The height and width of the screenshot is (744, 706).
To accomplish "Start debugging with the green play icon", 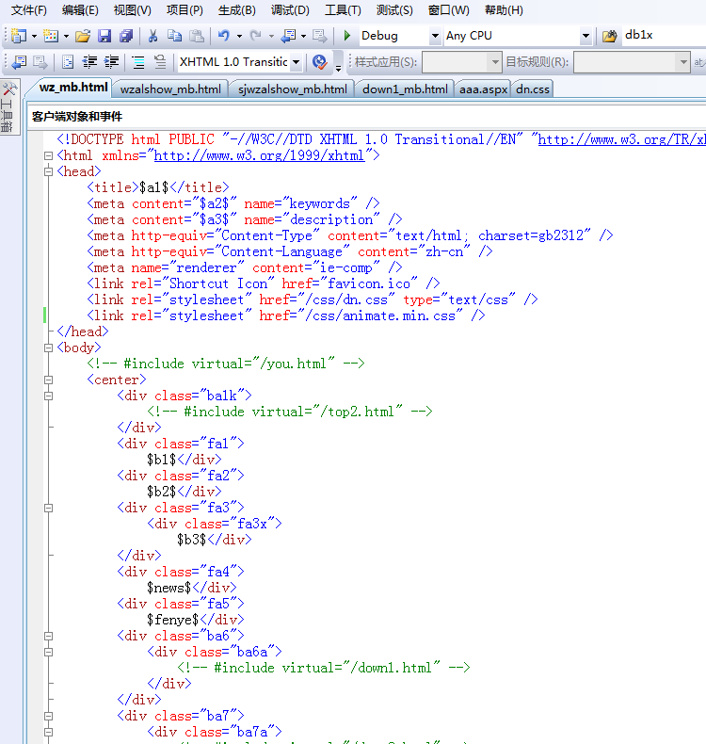I will pyautogui.click(x=347, y=36).
